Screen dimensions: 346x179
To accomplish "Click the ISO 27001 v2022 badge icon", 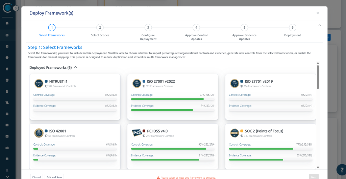I will tap(137, 84).
